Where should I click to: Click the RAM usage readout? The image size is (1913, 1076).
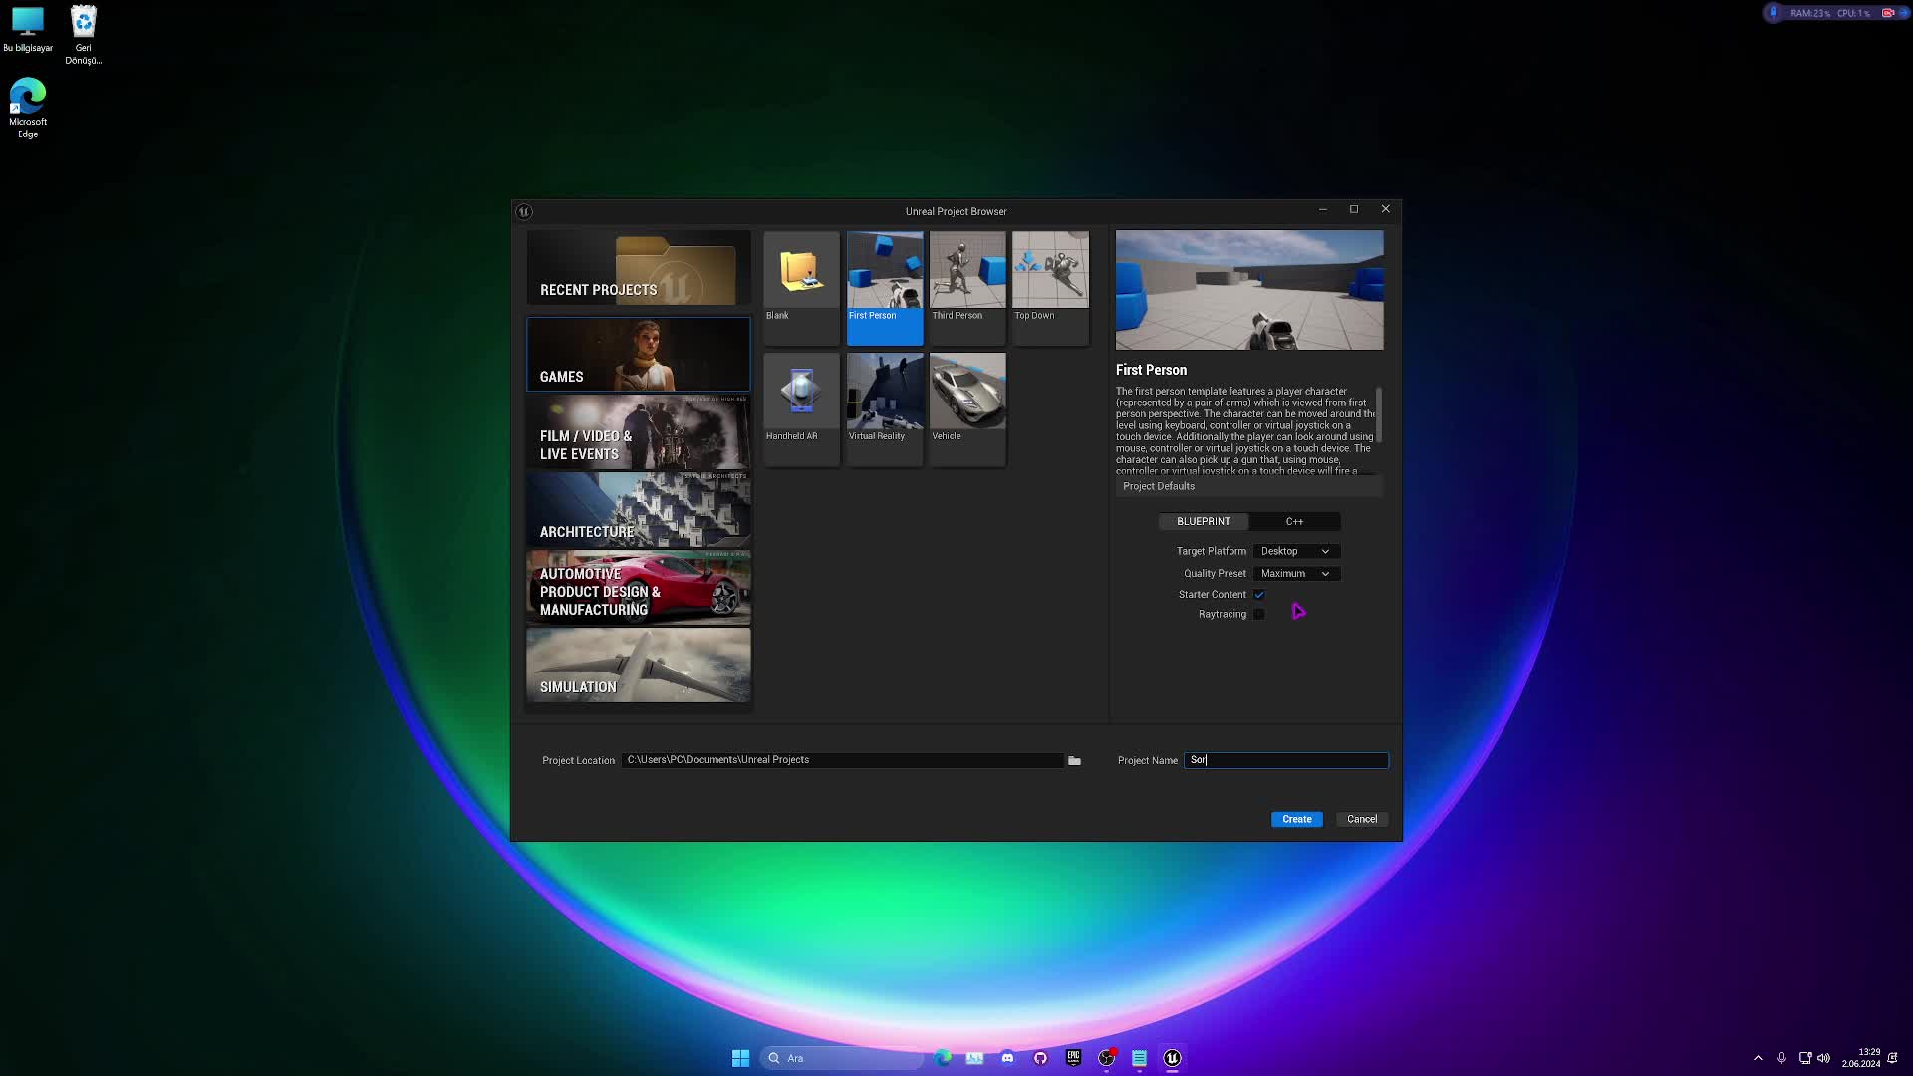coord(1810,13)
